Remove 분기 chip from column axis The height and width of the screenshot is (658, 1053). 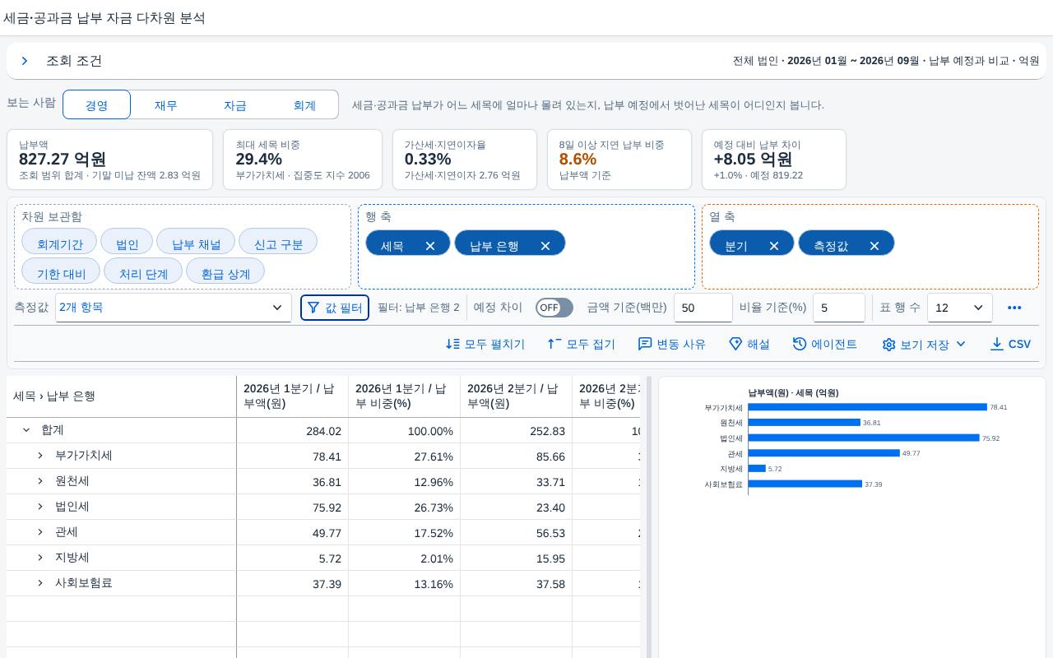point(774,246)
